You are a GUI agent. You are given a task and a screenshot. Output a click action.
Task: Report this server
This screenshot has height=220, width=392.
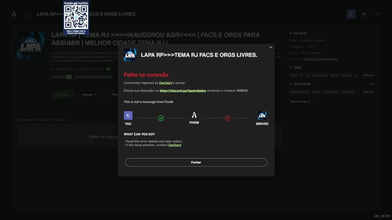300,101
